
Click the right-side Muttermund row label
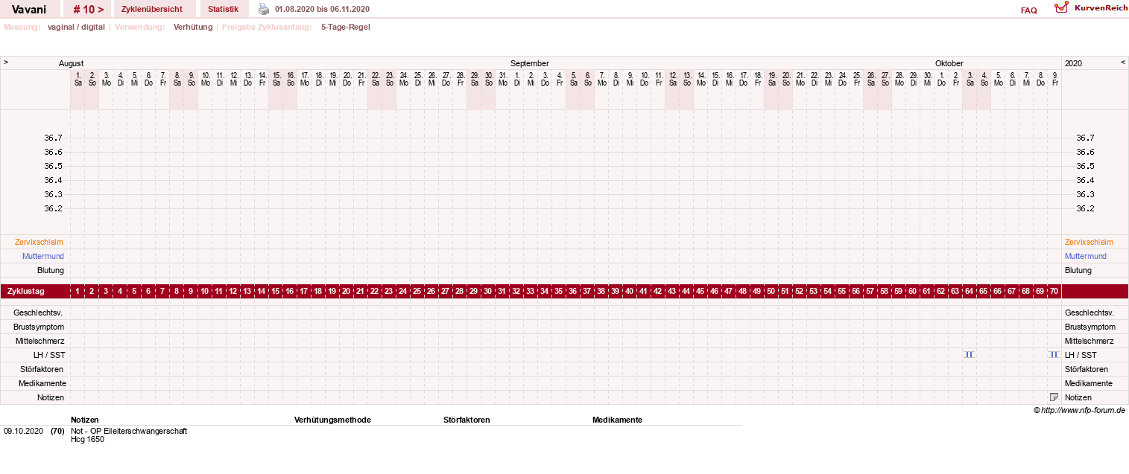point(1086,256)
